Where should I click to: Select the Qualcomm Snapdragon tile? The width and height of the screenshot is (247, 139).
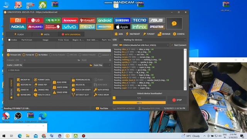[x=52, y=27]
